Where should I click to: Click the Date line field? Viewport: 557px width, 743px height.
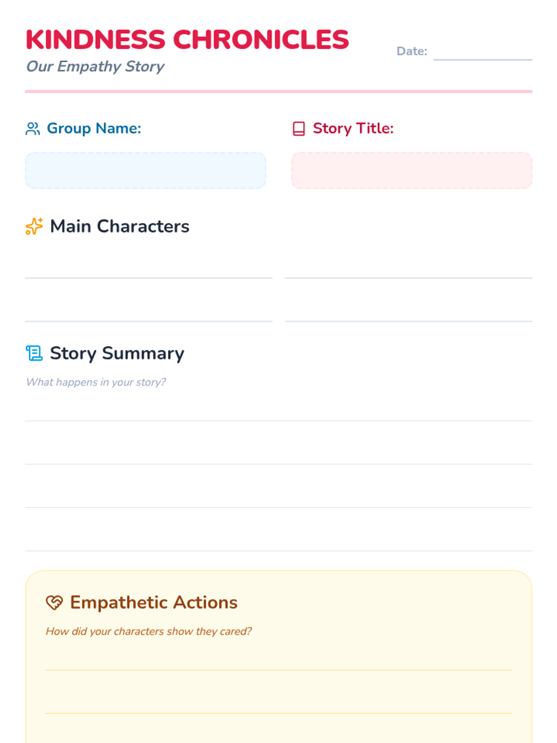click(483, 51)
